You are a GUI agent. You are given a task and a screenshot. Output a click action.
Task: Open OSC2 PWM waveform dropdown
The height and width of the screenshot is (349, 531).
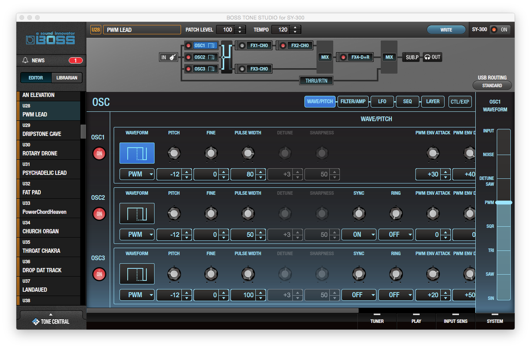[137, 234]
